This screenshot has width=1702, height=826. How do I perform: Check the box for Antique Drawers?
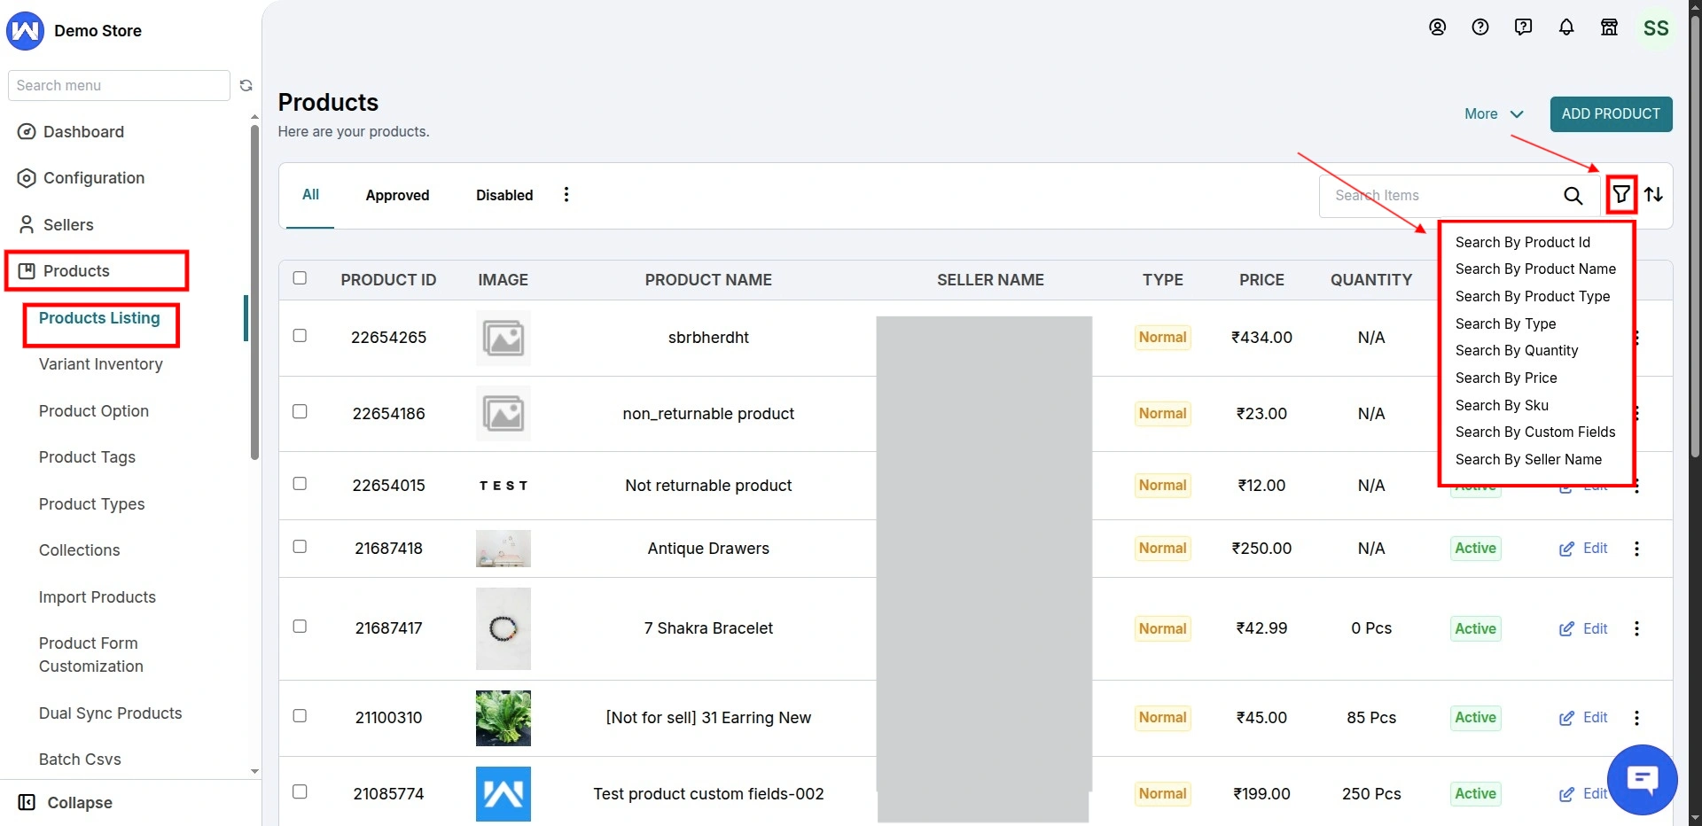300,547
